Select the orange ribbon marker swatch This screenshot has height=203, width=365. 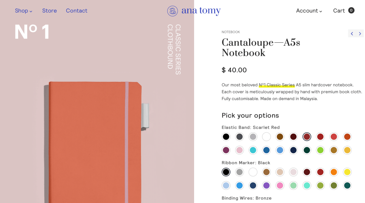coord(334,172)
